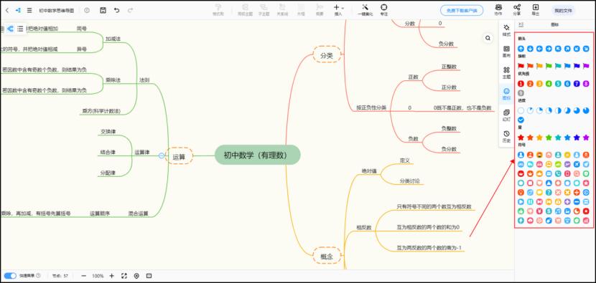596x283 pixels.
Task: Switch to the Picture (图片) side tab
Action: coord(506,51)
